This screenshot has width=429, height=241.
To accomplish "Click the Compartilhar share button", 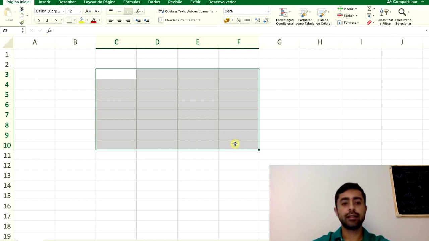I will [x=402, y=2].
